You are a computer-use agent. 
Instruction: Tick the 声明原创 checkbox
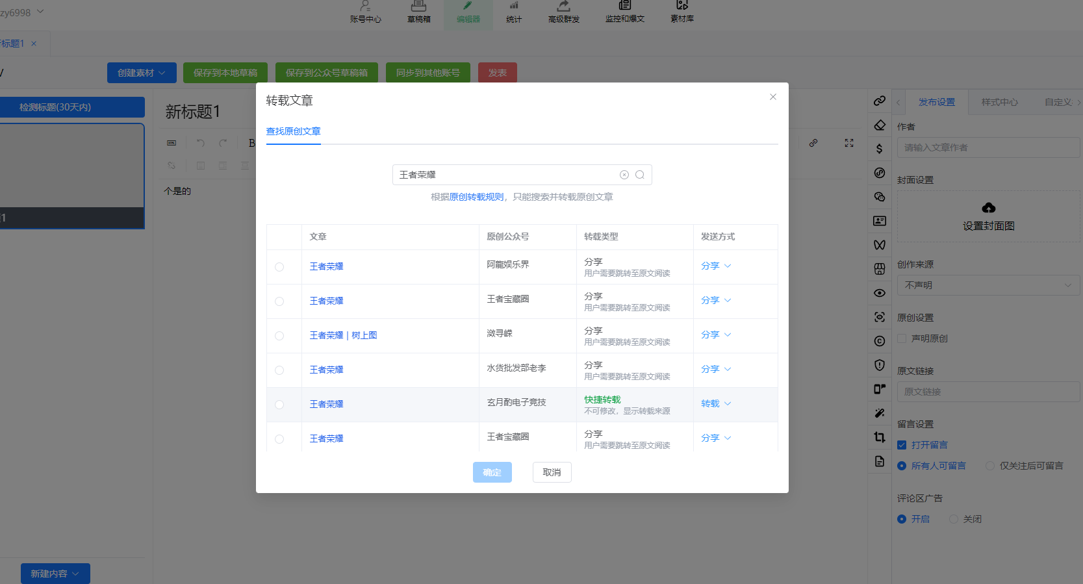point(902,338)
